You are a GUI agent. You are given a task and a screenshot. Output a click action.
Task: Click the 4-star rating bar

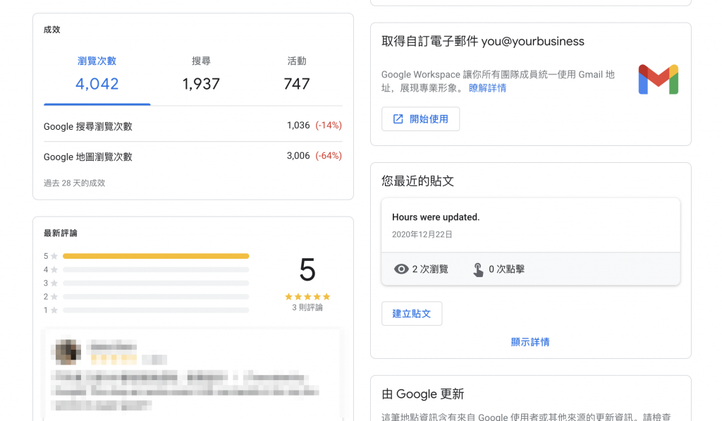(x=156, y=269)
